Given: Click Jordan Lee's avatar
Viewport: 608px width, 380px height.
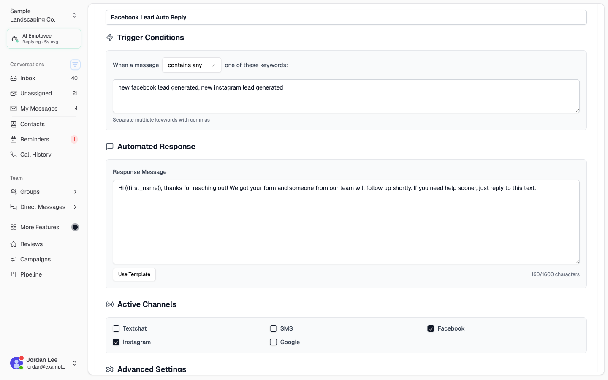Looking at the screenshot, I should coord(16,363).
